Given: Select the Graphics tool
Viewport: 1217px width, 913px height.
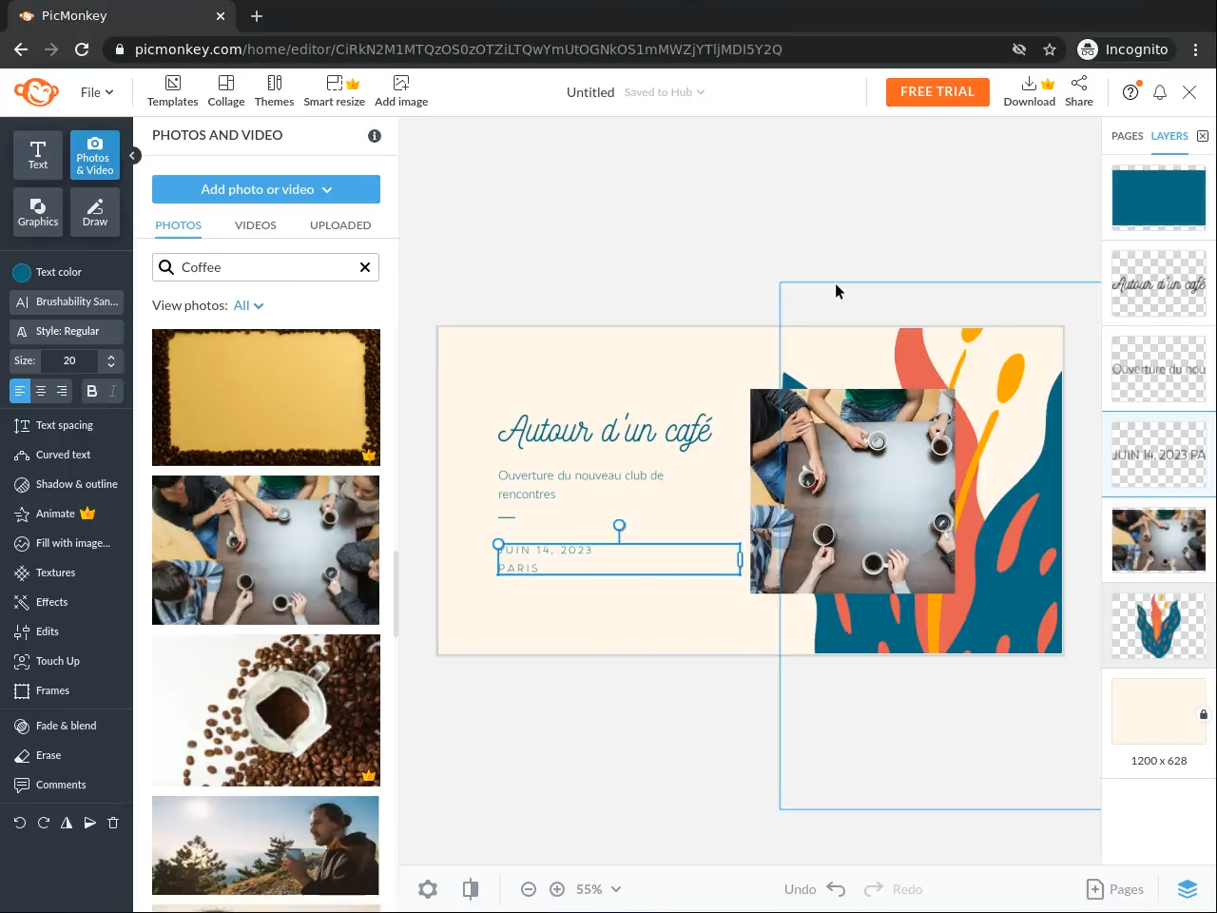Looking at the screenshot, I should (38, 211).
